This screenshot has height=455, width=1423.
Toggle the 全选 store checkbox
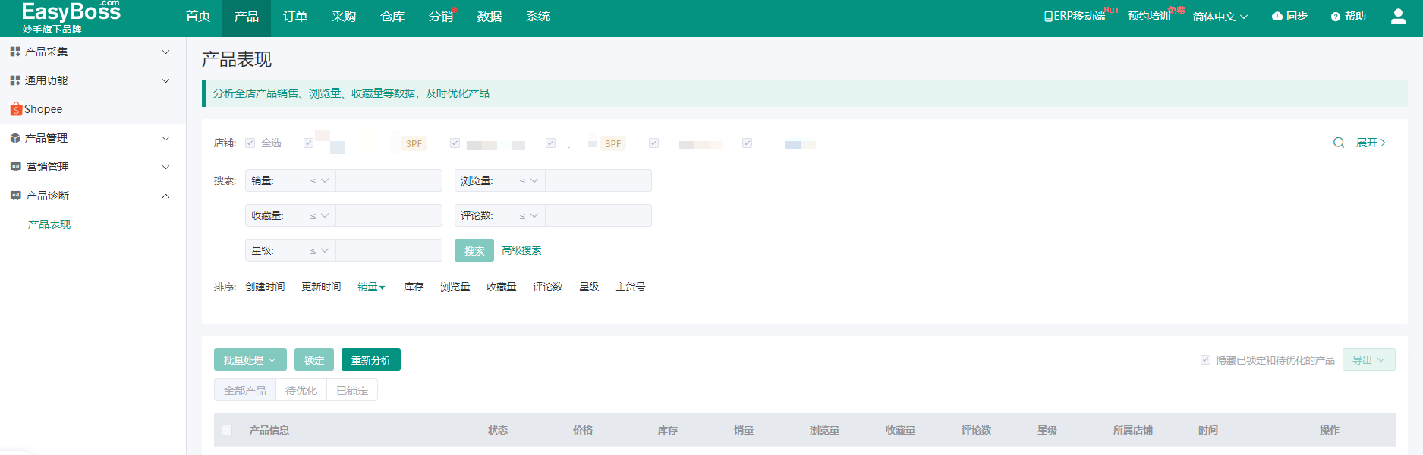[x=250, y=143]
